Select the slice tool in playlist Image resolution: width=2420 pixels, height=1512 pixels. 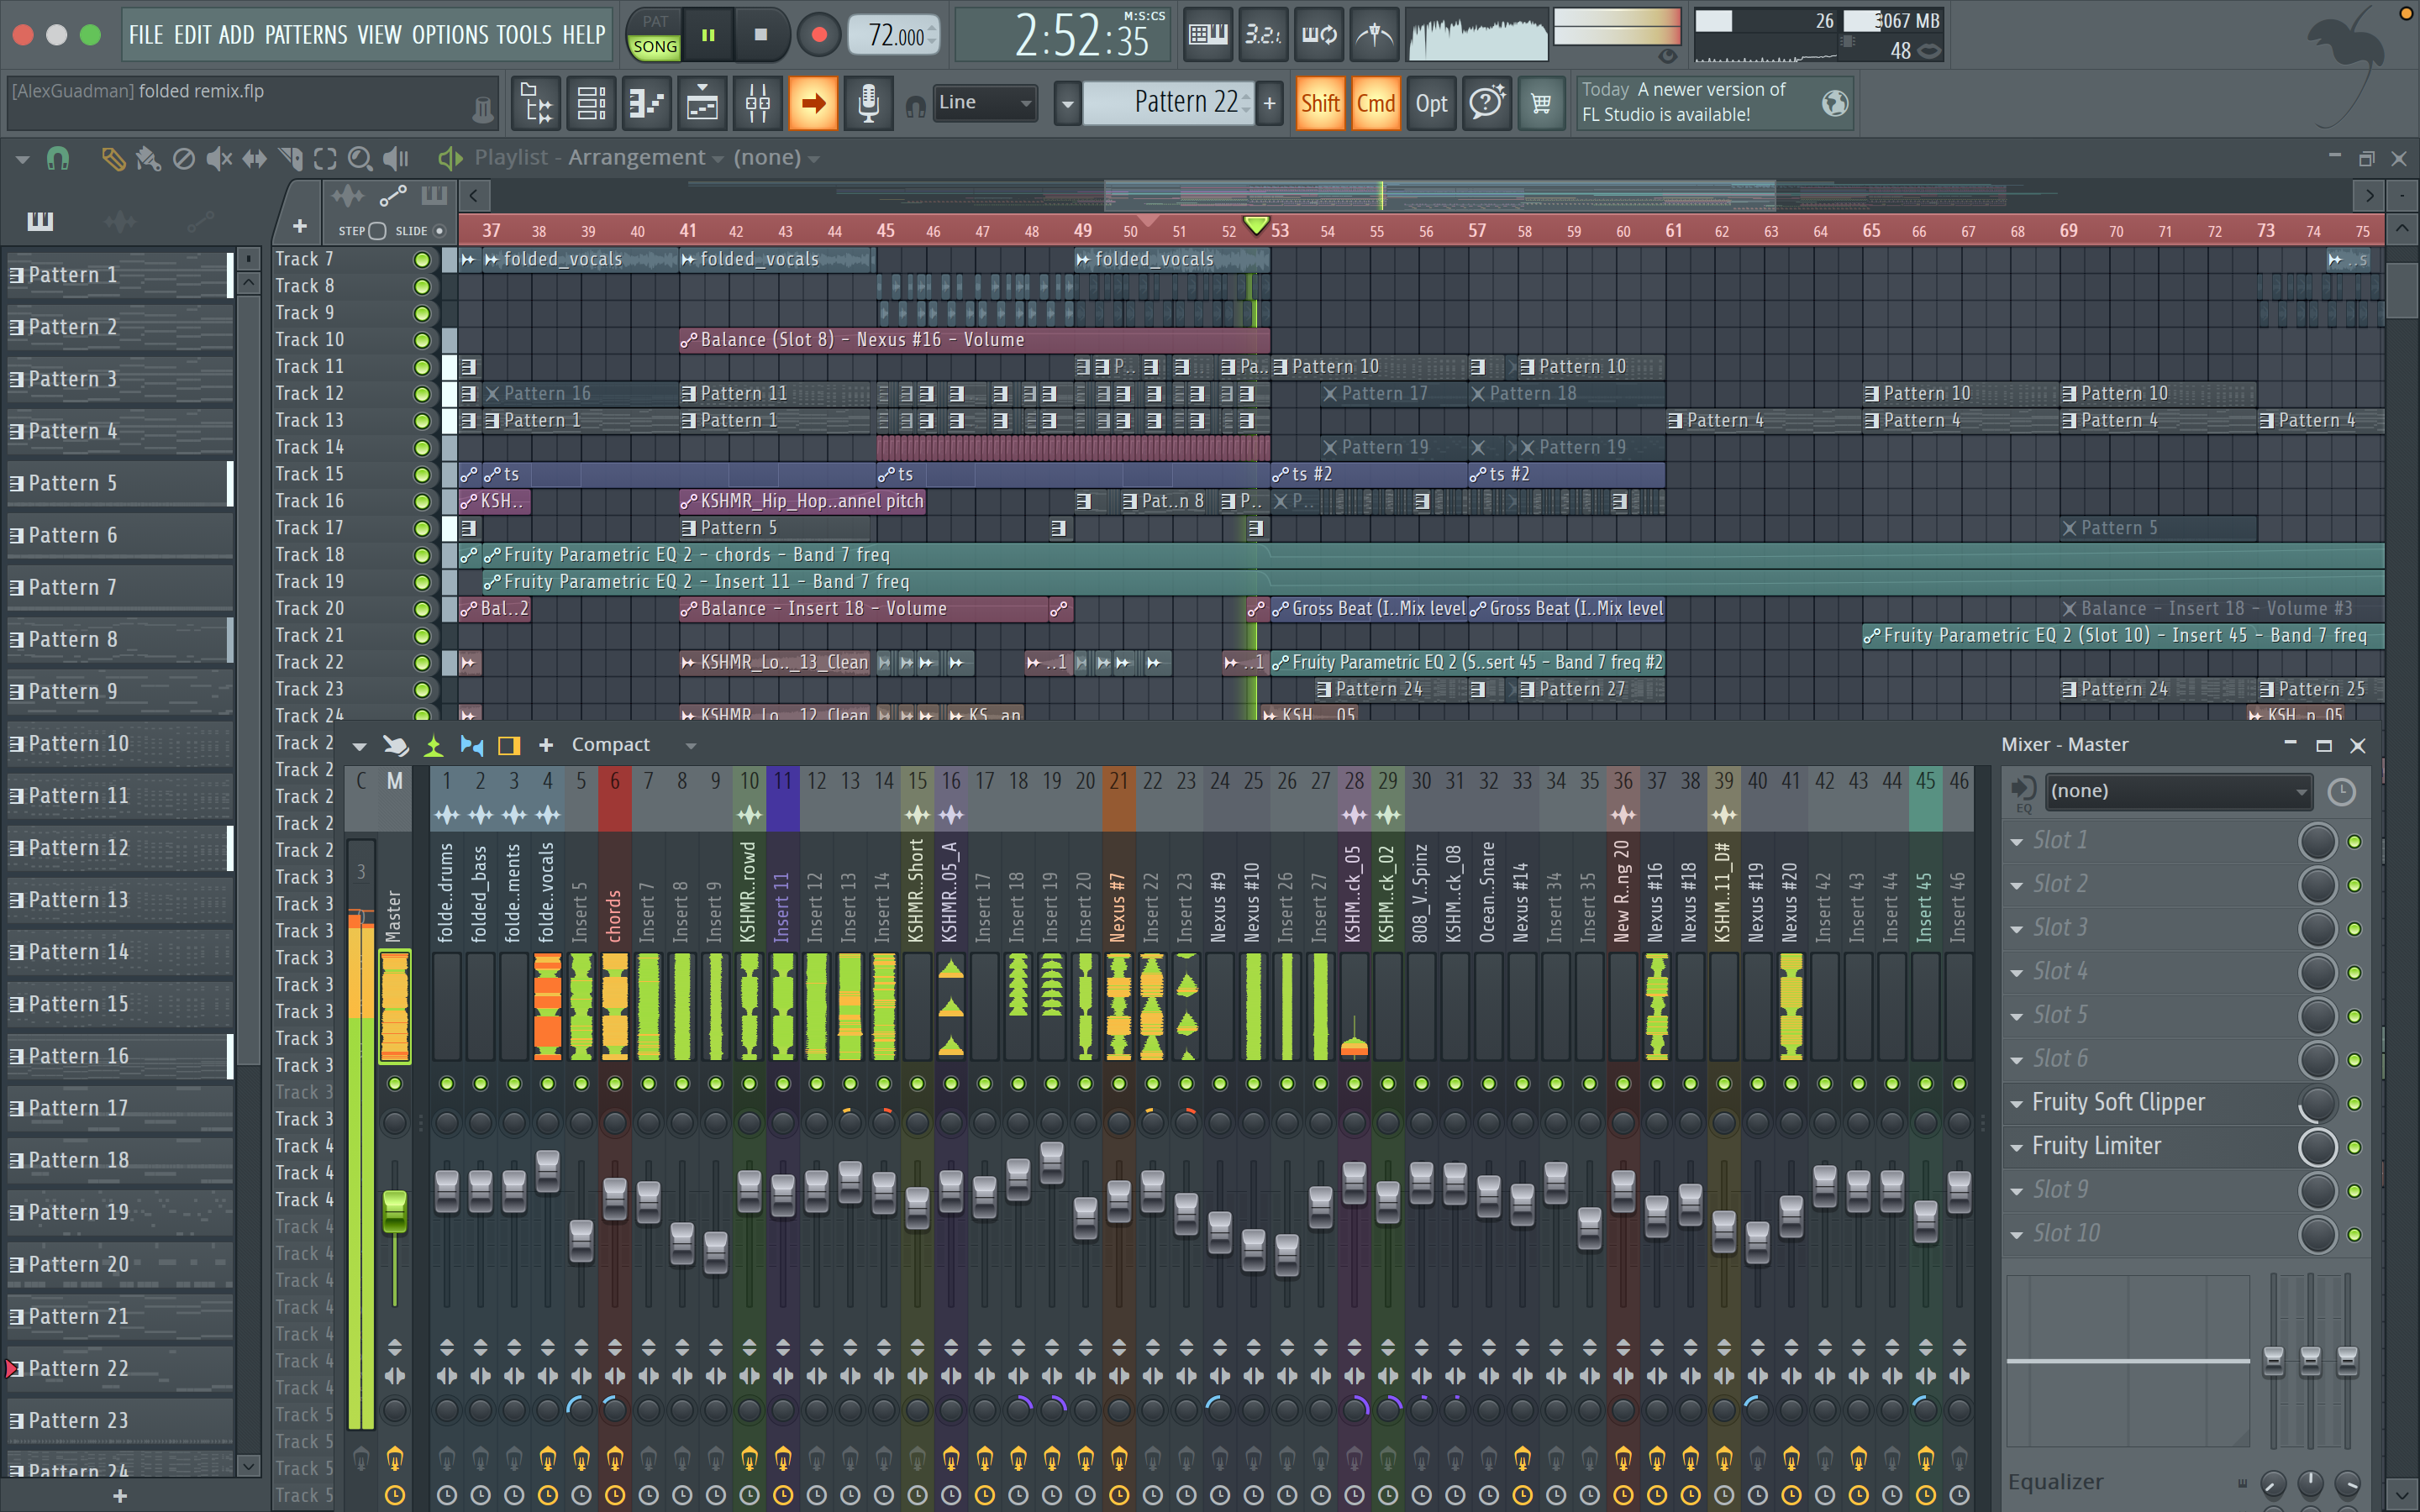coord(290,158)
